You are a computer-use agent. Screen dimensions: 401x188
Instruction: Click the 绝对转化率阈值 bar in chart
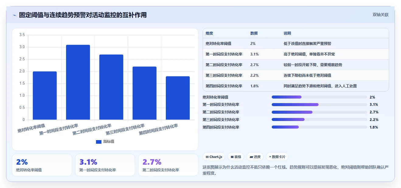(x=45, y=96)
